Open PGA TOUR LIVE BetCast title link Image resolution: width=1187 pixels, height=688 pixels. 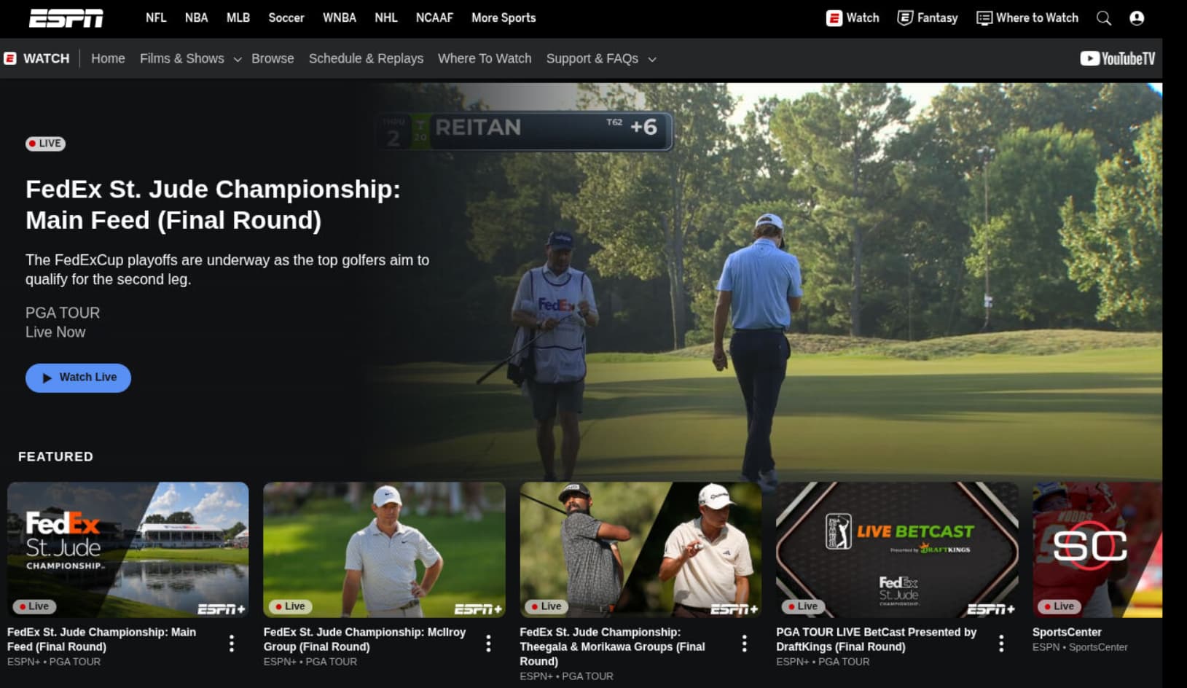[x=876, y=639]
